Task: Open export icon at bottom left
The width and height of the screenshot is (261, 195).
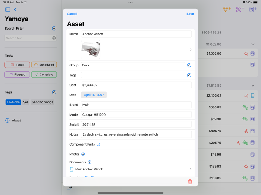Action: tap(69, 188)
